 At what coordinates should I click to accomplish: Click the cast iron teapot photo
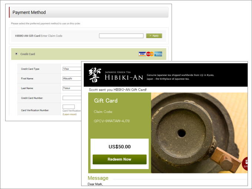click(199, 133)
